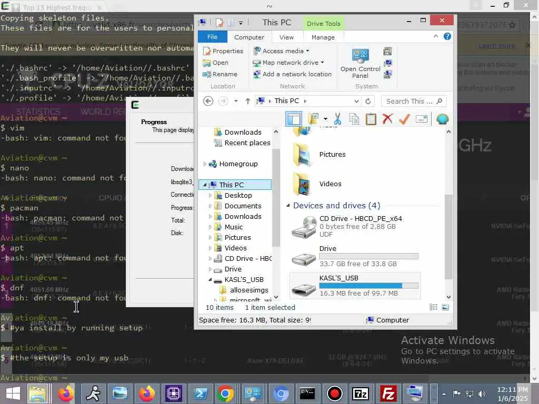Click the Back arrow in Explorer navigation

click(208, 101)
